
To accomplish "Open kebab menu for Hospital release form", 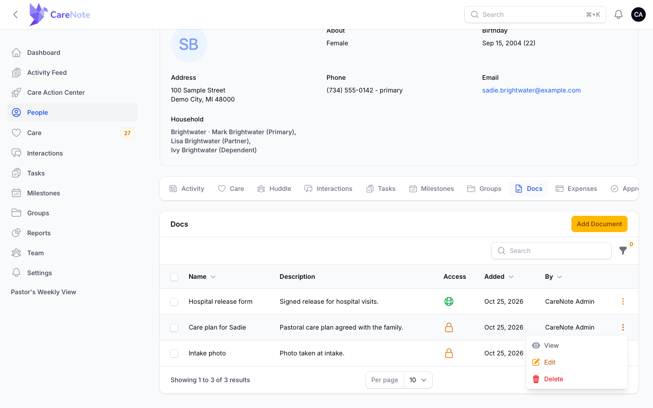I will point(623,301).
